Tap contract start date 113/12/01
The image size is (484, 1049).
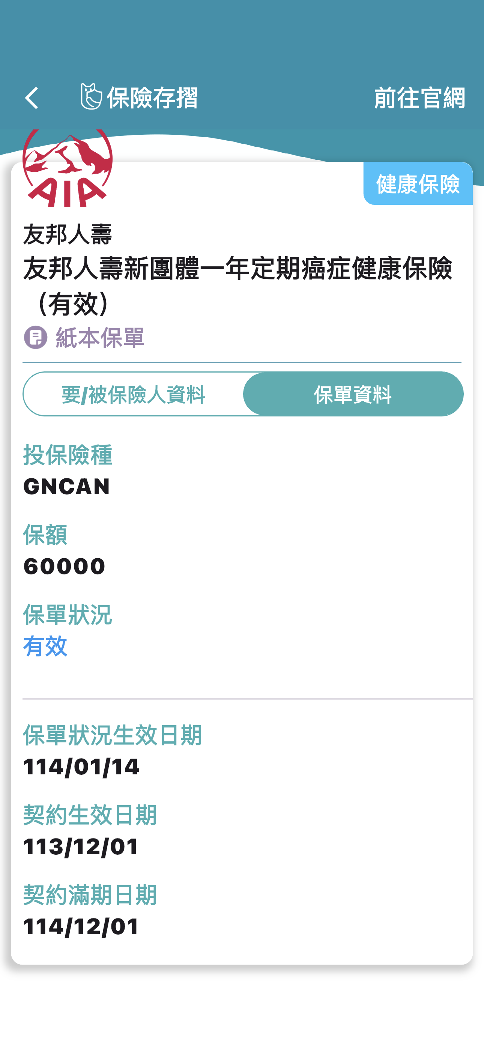(x=81, y=847)
